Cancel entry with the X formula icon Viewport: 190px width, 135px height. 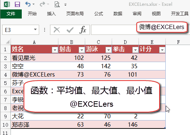click(57, 30)
